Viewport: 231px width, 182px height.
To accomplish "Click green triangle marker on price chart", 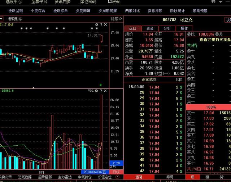I will pyautogui.click(x=101, y=85).
